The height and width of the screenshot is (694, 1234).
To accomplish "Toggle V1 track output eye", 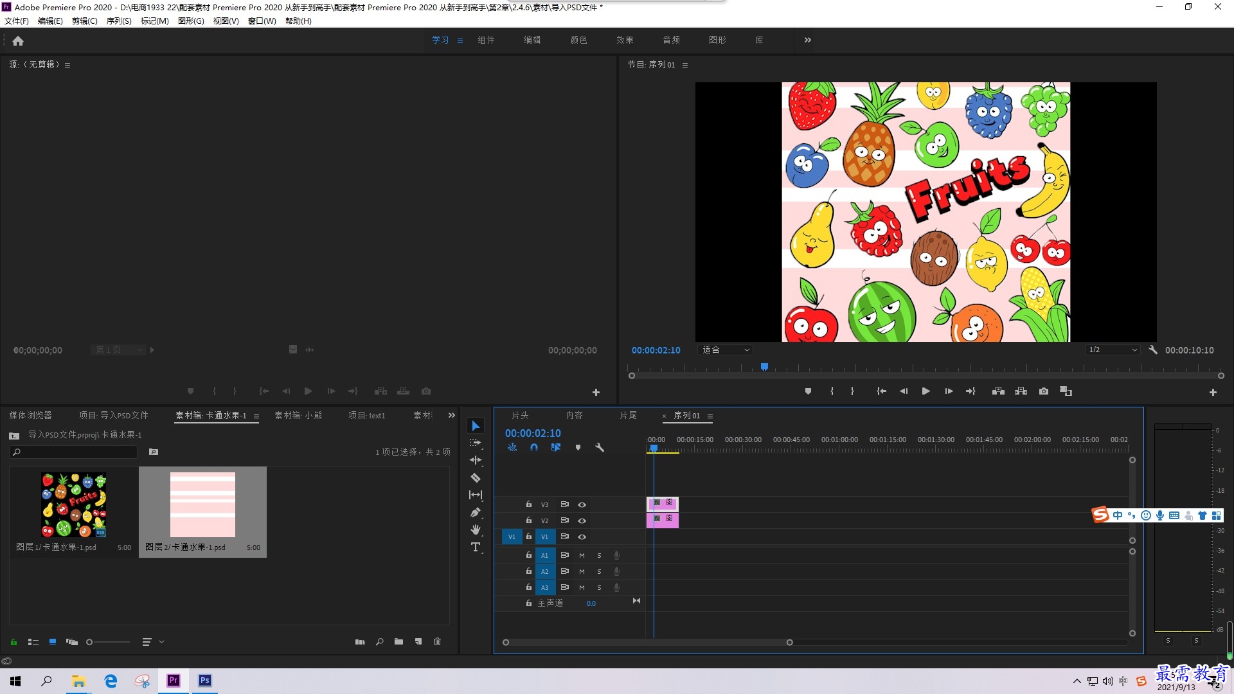I will pyautogui.click(x=582, y=537).
